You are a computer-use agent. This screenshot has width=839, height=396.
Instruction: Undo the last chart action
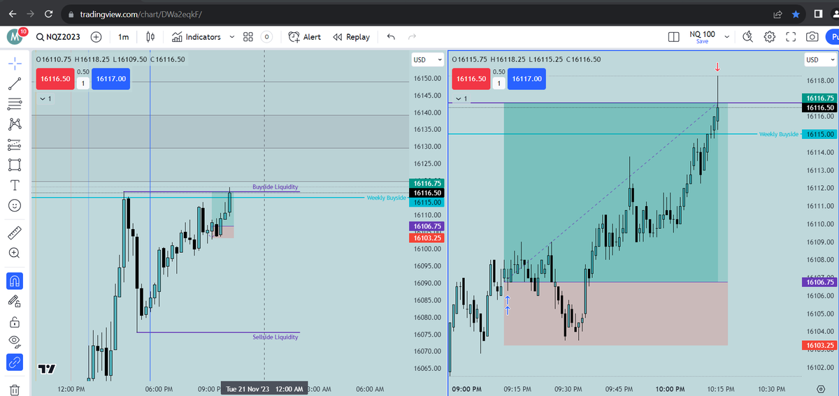[x=391, y=37]
